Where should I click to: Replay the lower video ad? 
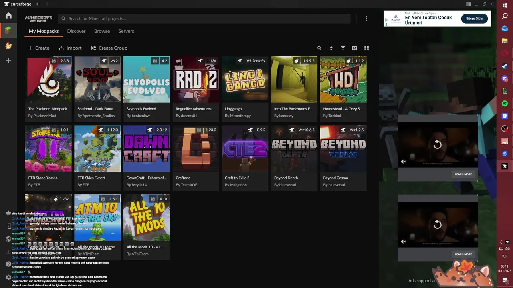pyautogui.click(x=437, y=224)
